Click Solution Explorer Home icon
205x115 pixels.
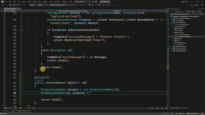(176, 11)
